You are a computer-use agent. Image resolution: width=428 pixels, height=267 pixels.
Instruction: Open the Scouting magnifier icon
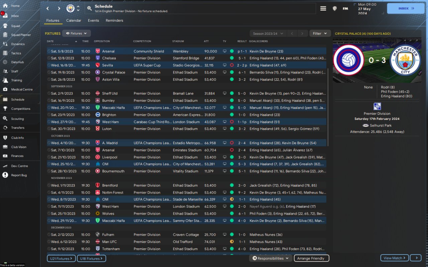pos(5,118)
